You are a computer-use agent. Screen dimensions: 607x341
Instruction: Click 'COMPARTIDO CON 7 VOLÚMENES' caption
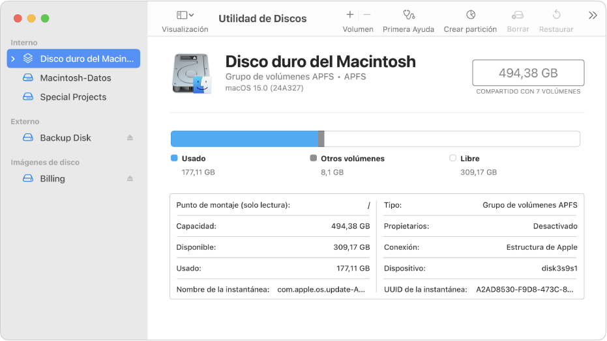(x=528, y=92)
